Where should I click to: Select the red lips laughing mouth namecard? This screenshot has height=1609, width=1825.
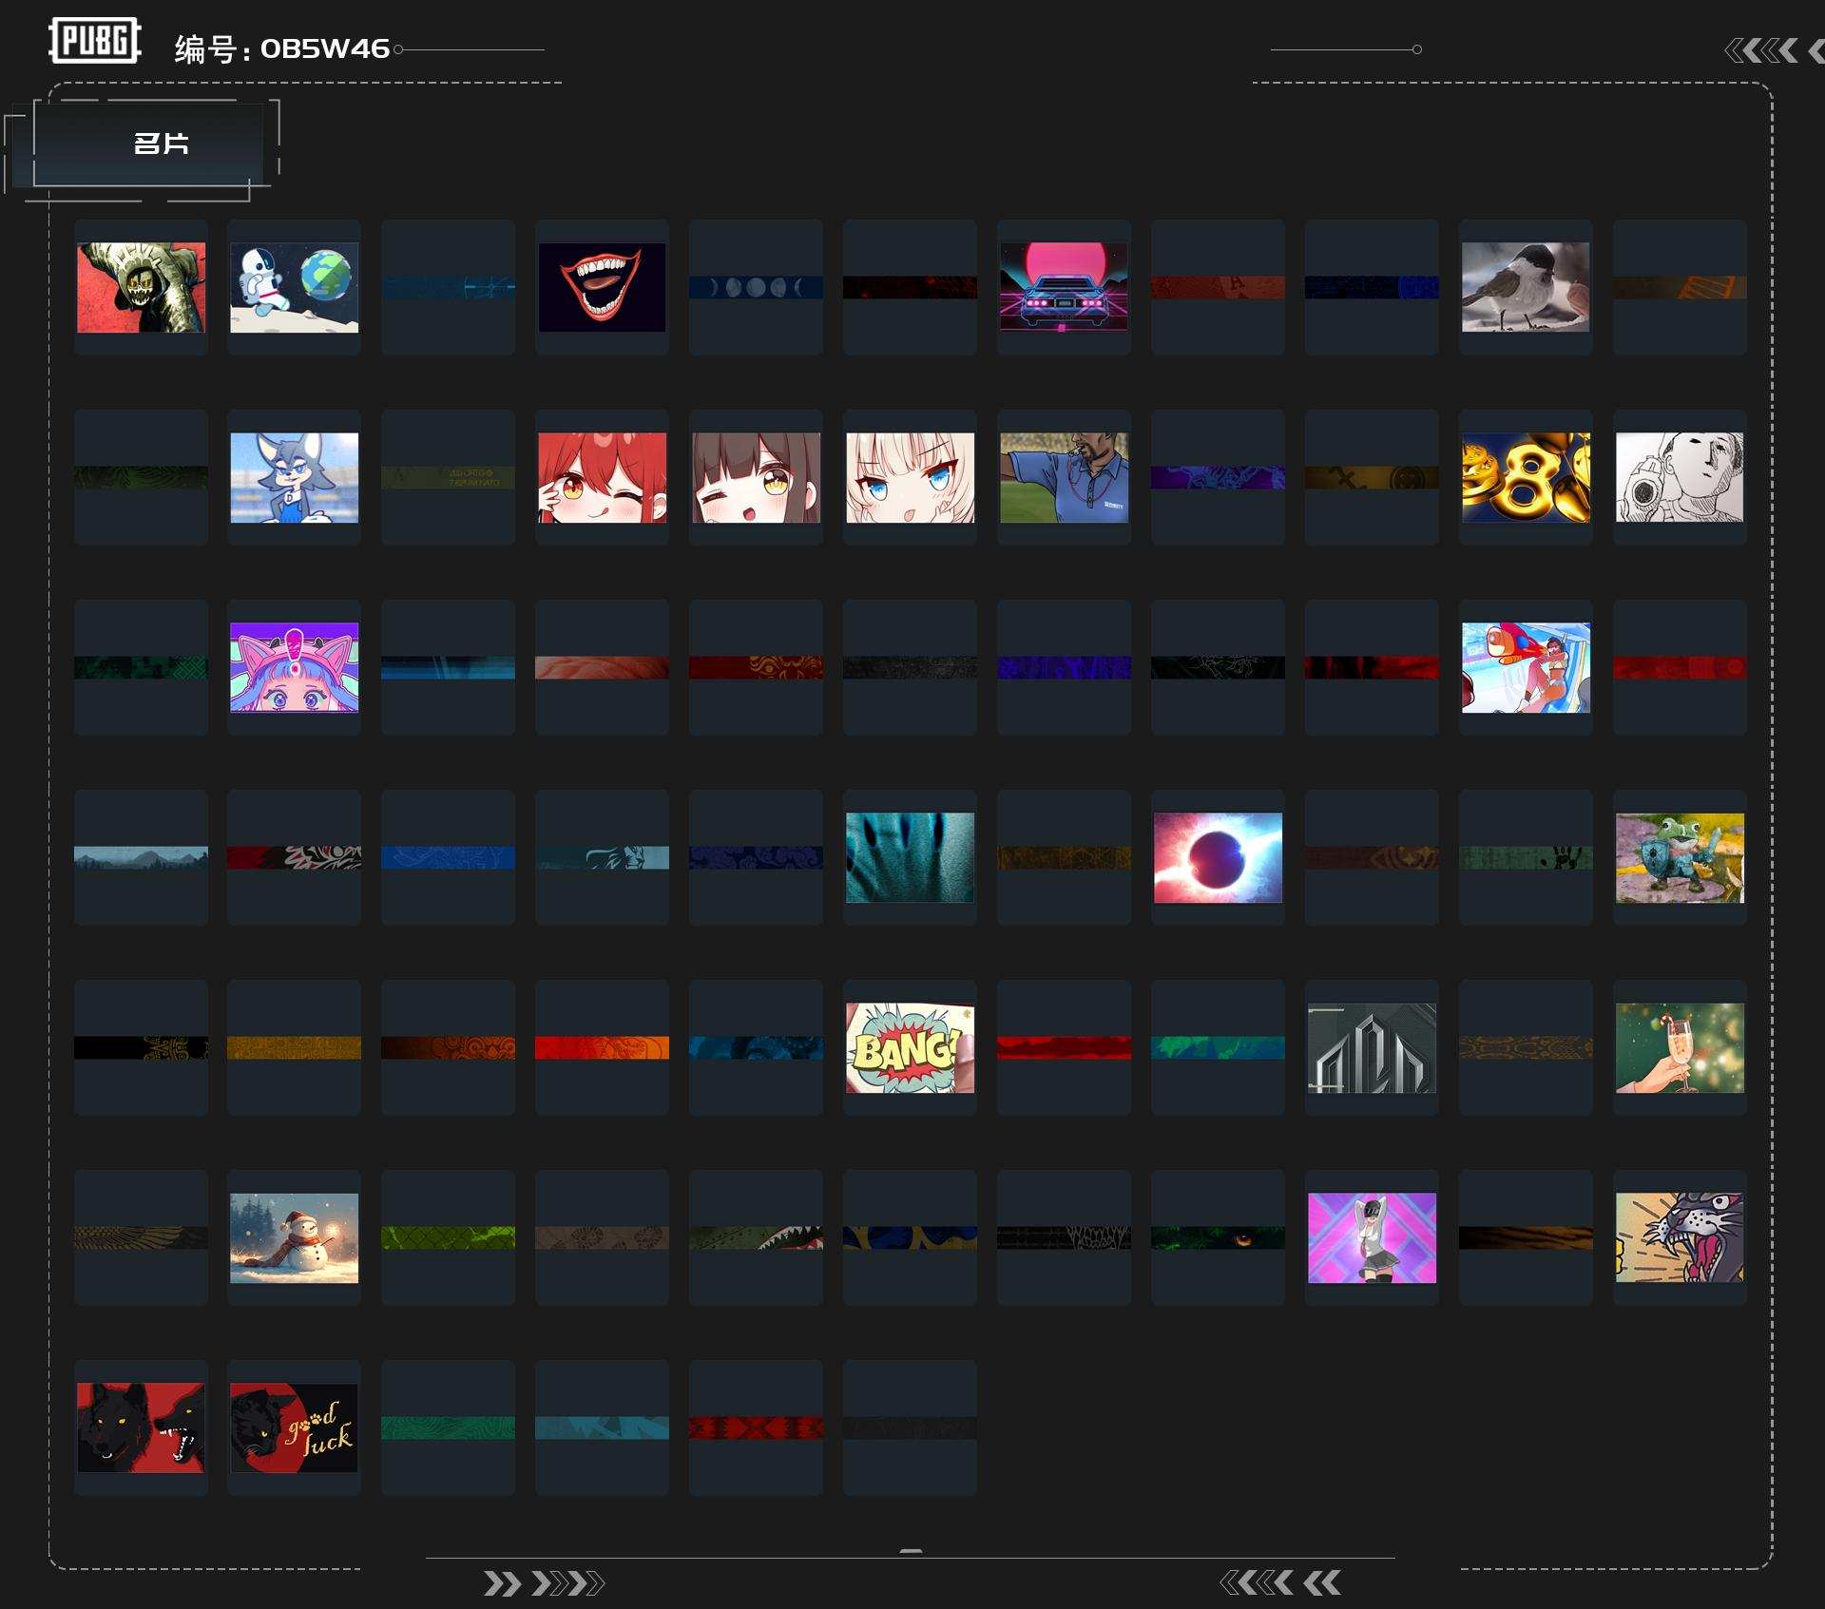[602, 287]
